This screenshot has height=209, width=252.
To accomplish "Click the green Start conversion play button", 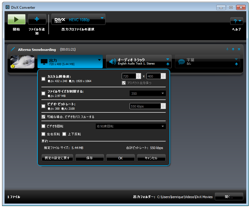I will tap(17, 19).
